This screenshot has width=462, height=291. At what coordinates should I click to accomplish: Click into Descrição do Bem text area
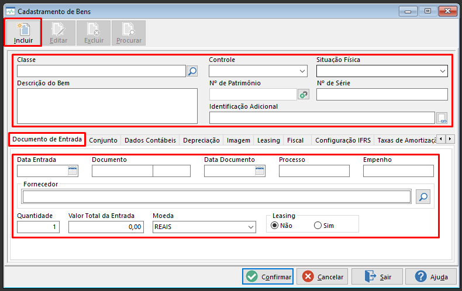(x=107, y=106)
